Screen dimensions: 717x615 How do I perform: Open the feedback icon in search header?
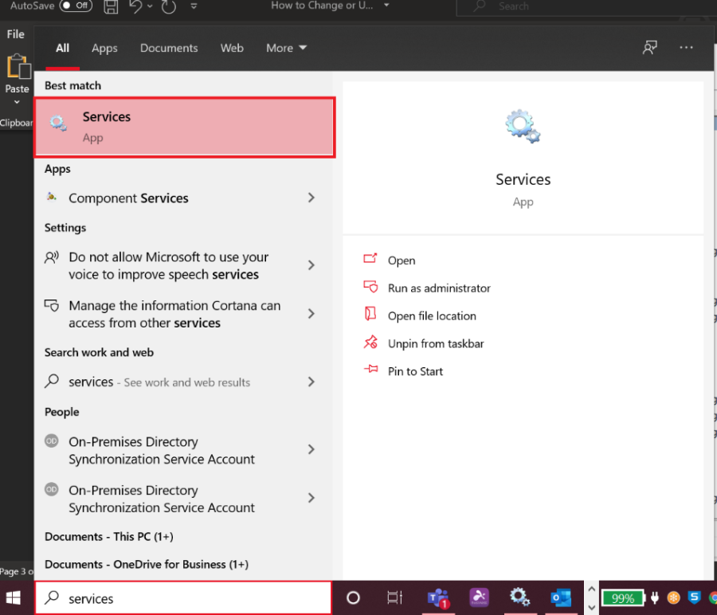[x=650, y=48]
